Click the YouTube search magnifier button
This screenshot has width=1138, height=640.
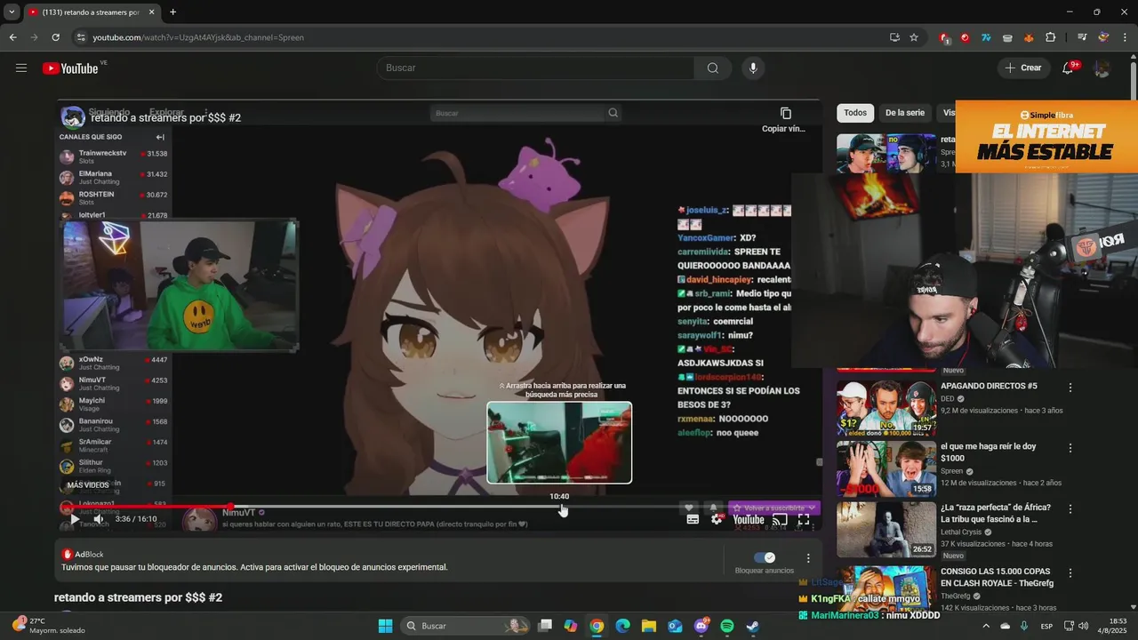coord(712,68)
